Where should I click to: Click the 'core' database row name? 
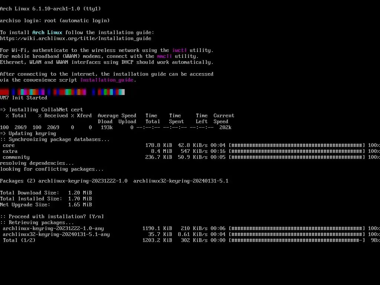click(x=9, y=145)
